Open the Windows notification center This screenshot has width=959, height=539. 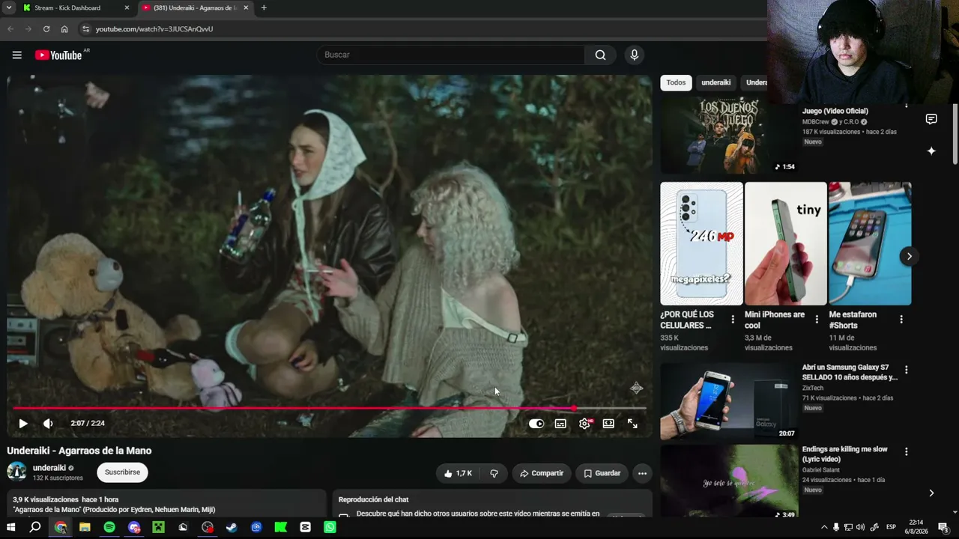944,527
